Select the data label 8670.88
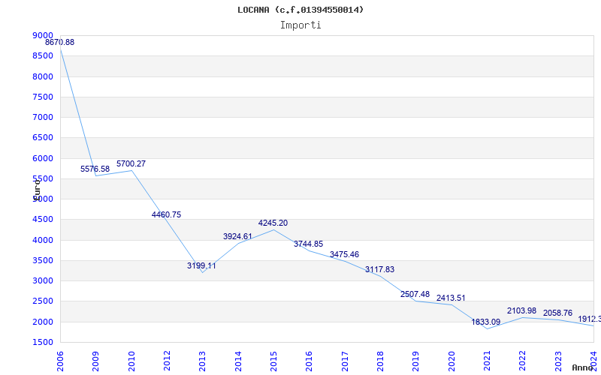Viewport: 601px width, 375px height. pos(60,43)
